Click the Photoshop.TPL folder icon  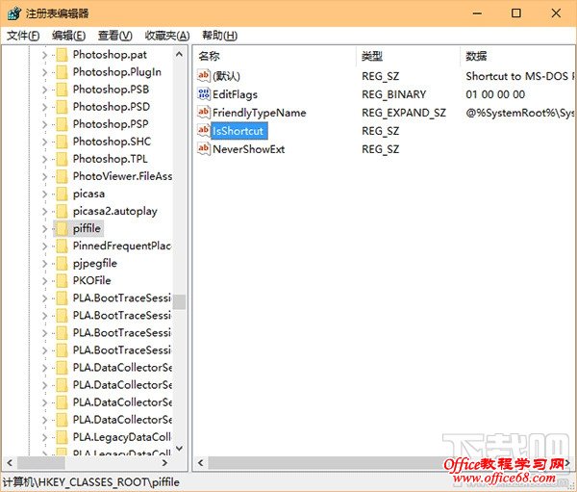tap(62, 159)
